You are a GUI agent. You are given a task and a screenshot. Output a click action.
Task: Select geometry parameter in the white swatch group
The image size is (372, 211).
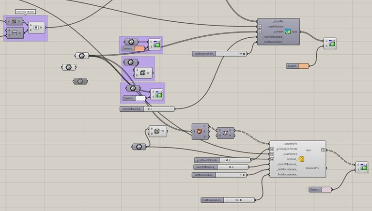coord(133,88)
